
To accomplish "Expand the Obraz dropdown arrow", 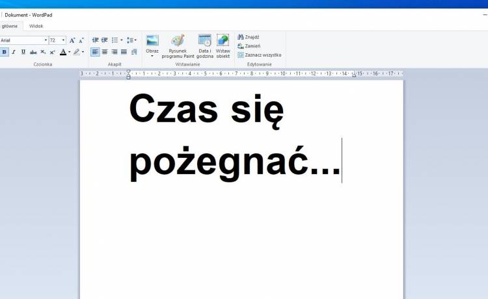I will click(x=152, y=57).
